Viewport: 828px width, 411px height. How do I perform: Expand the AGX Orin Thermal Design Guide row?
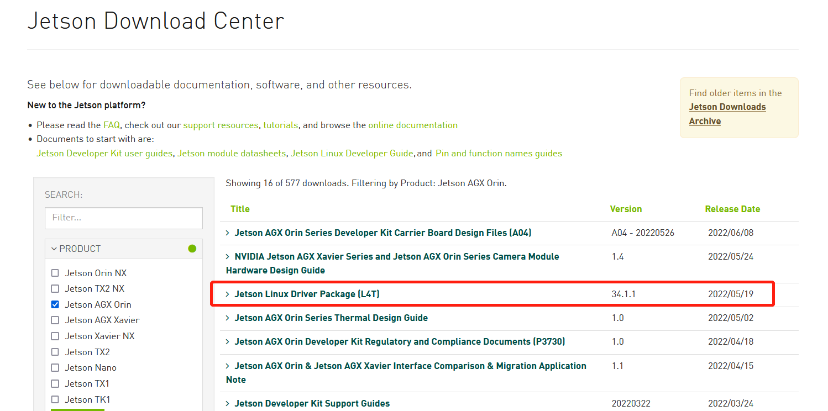(331, 318)
